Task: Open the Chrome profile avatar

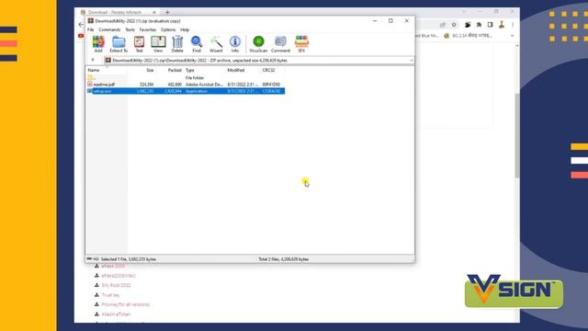Action: [502, 25]
